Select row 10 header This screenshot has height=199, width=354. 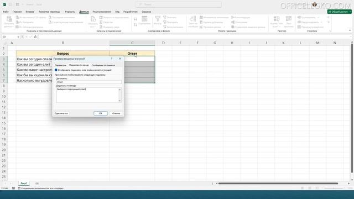pyautogui.click(x=4, y=97)
